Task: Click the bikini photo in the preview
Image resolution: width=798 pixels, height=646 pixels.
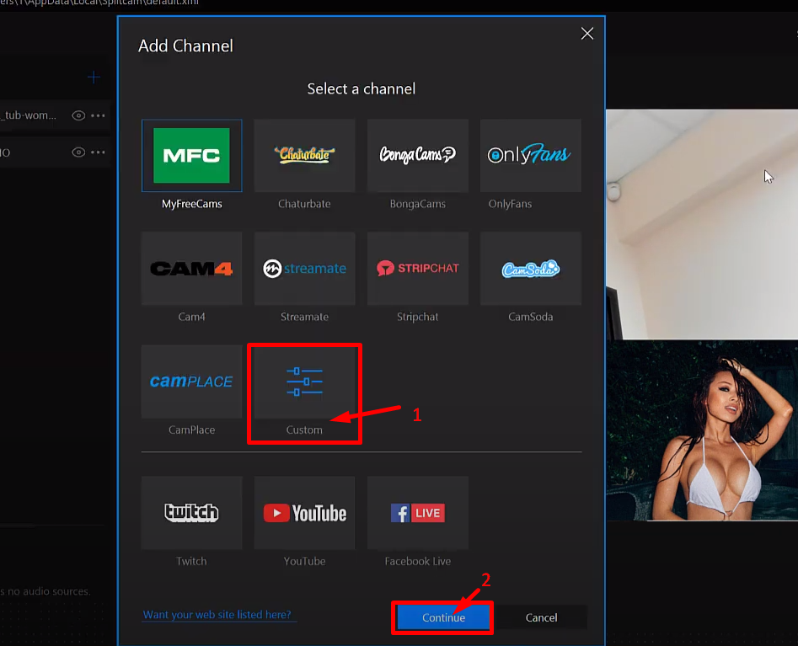Action: pyautogui.click(x=702, y=430)
